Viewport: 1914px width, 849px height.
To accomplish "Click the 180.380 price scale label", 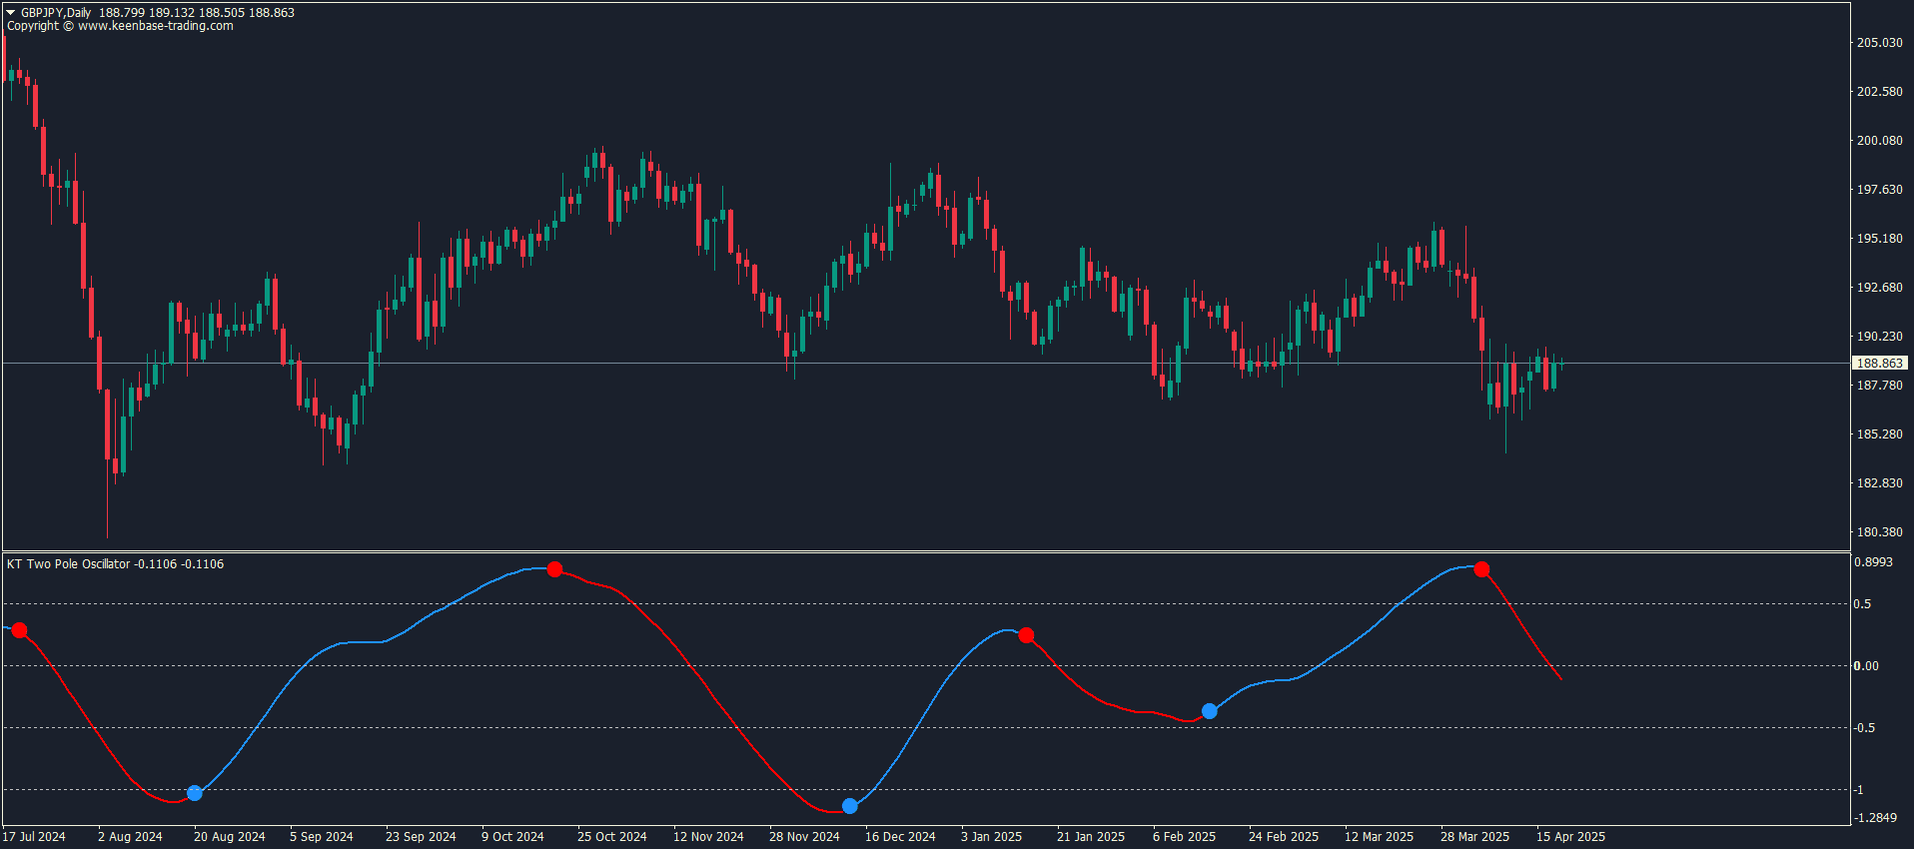I will (x=1880, y=532).
